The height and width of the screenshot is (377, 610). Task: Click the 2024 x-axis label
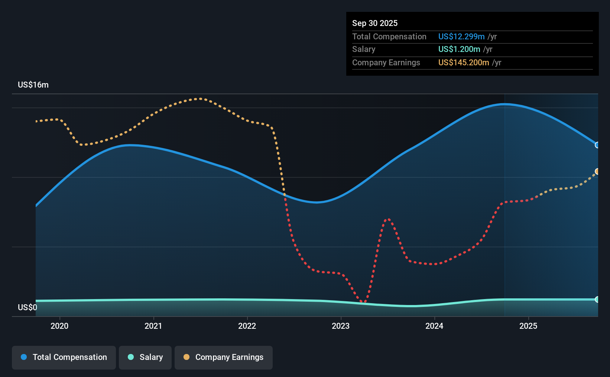click(x=434, y=326)
